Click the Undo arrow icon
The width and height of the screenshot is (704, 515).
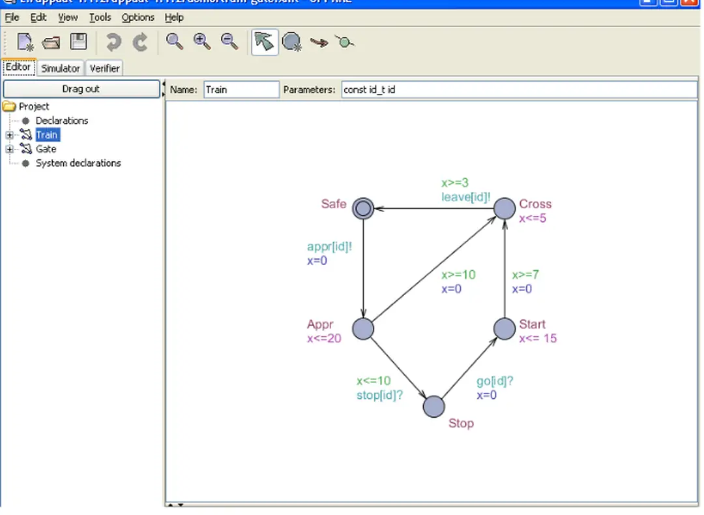(x=113, y=42)
